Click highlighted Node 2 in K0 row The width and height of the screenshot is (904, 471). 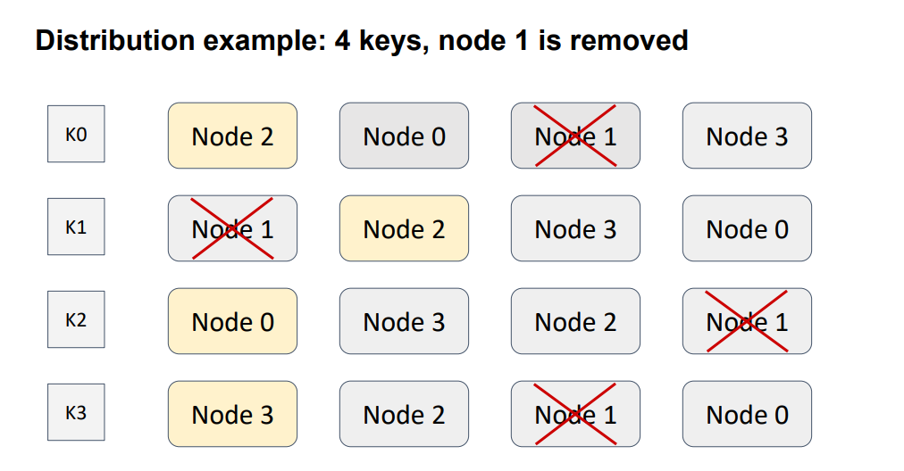232,136
